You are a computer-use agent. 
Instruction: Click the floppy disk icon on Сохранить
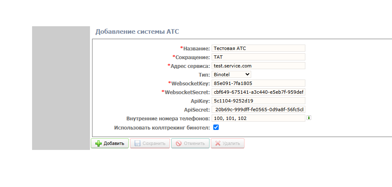(x=137, y=144)
